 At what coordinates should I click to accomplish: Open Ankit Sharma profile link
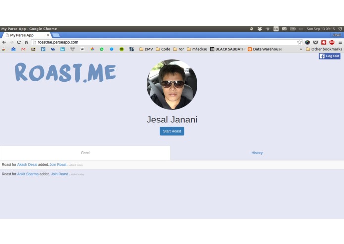(x=28, y=174)
